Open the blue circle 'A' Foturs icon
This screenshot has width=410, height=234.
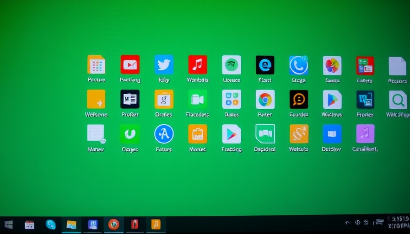coord(164,134)
